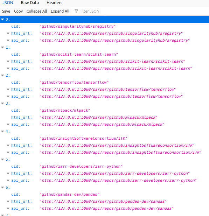Toggle html_url arrow for tensorflow entry
209x216 pixels.
click(x=8, y=89)
